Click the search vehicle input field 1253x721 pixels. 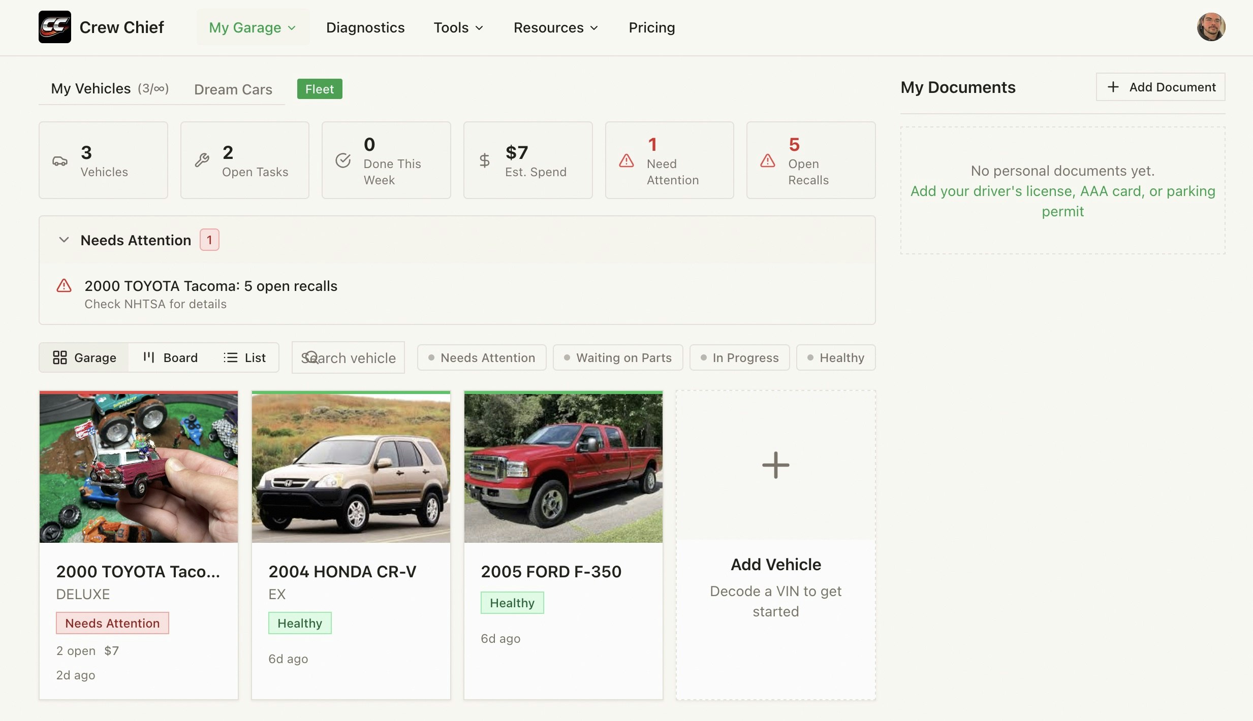348,357
